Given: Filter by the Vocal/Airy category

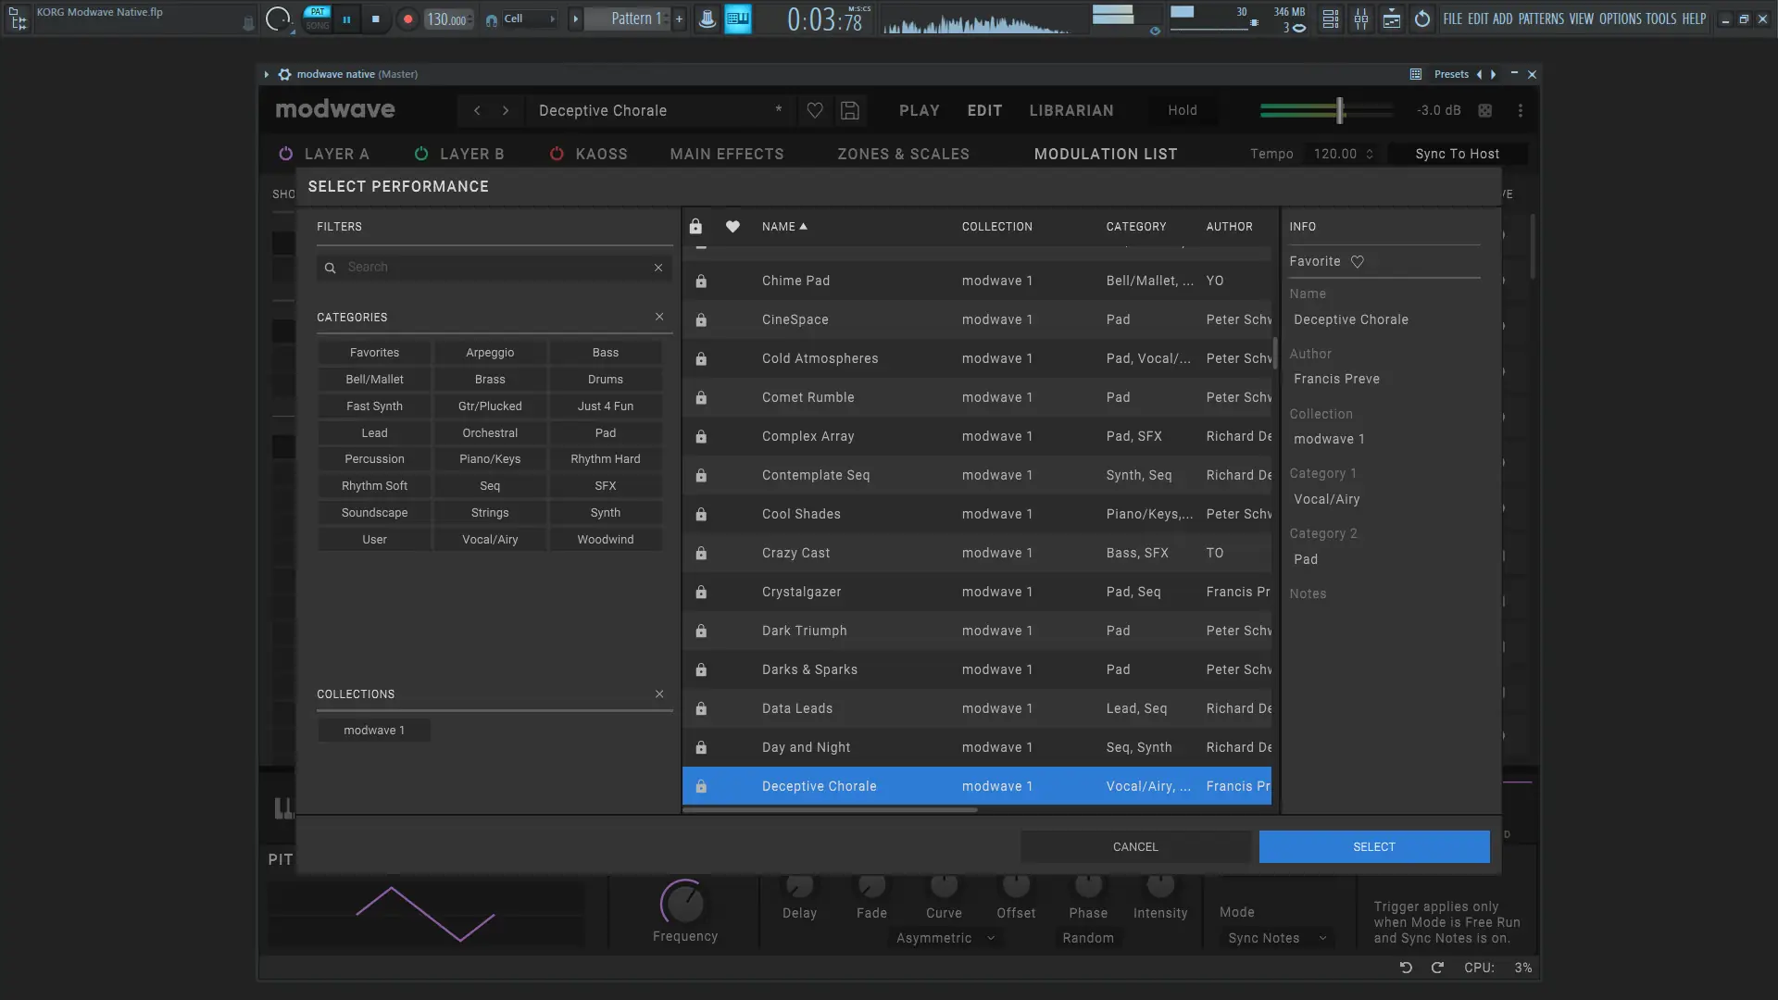Looking at the screenshot, I should pos(490,539).
